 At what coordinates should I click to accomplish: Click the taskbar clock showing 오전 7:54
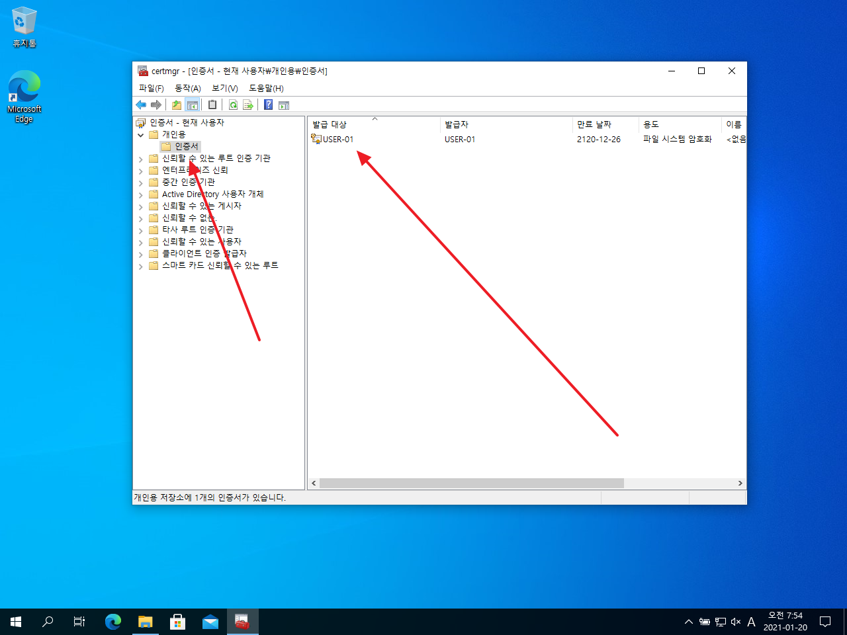pyautogui.click(x=785, y=622)
